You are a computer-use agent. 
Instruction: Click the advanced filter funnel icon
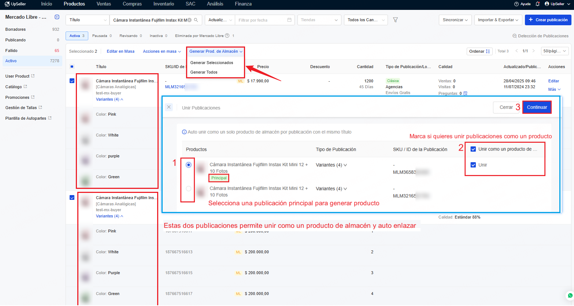point(395,20)
